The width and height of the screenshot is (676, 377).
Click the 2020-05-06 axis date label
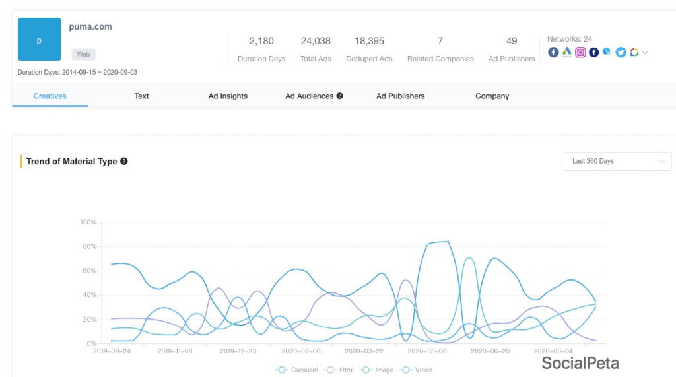[x=427, y=351]
